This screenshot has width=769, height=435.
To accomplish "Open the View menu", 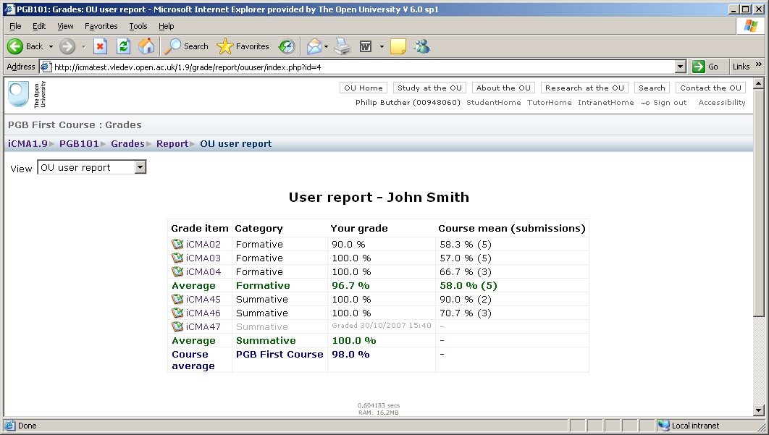I will coord(65,26).
